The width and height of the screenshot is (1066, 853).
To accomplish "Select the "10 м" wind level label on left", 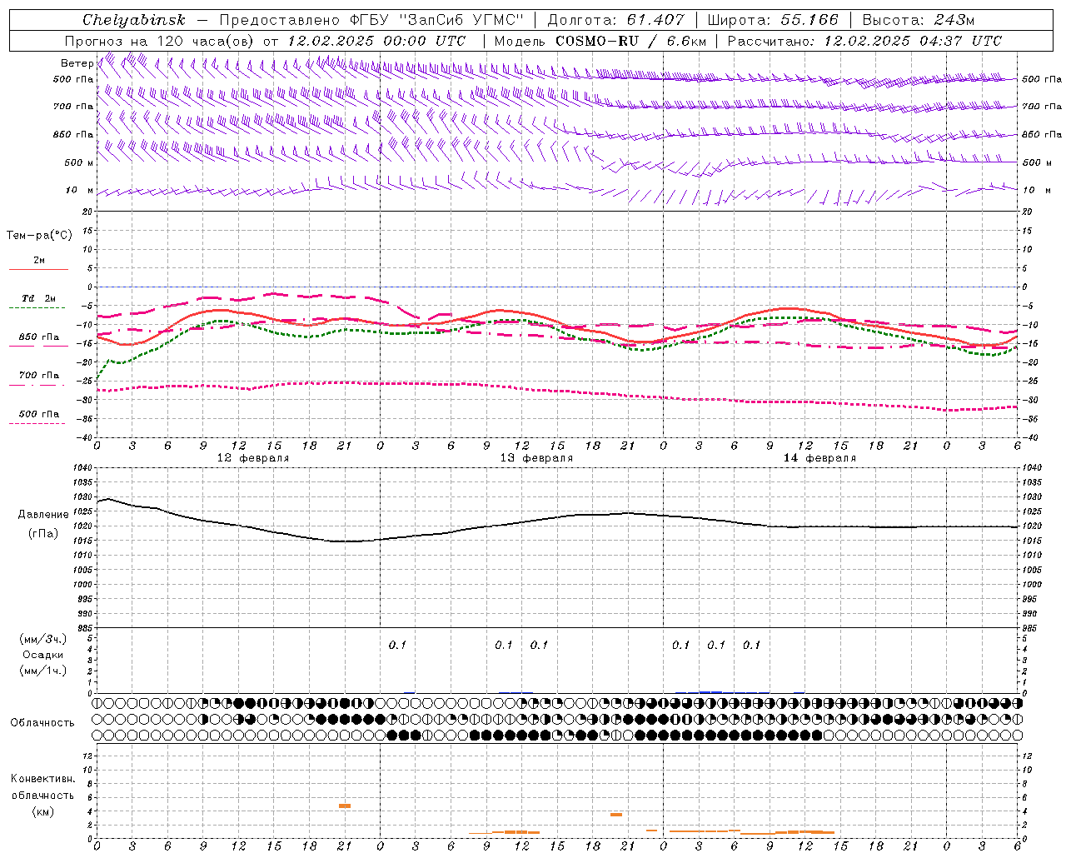I will 79,190.
